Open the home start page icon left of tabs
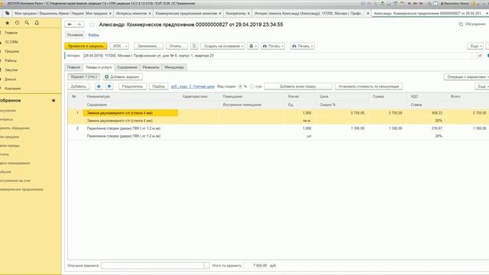489x275 pixels. click(x=7, y=14)
